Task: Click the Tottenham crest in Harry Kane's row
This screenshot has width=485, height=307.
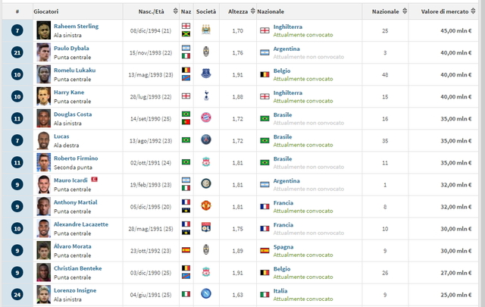Action: click(x=206, y=96)
